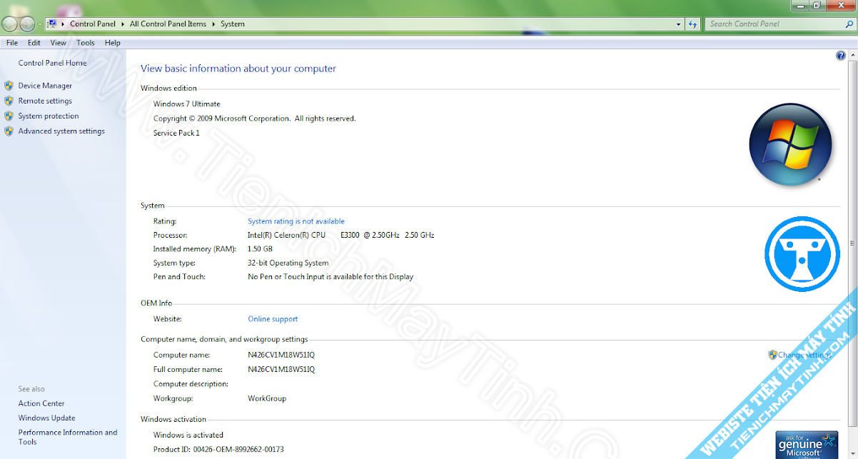This screenshot has height=459, width=858.
Task: Click the OEM logo badge image
Action: (x=802, y=254)
